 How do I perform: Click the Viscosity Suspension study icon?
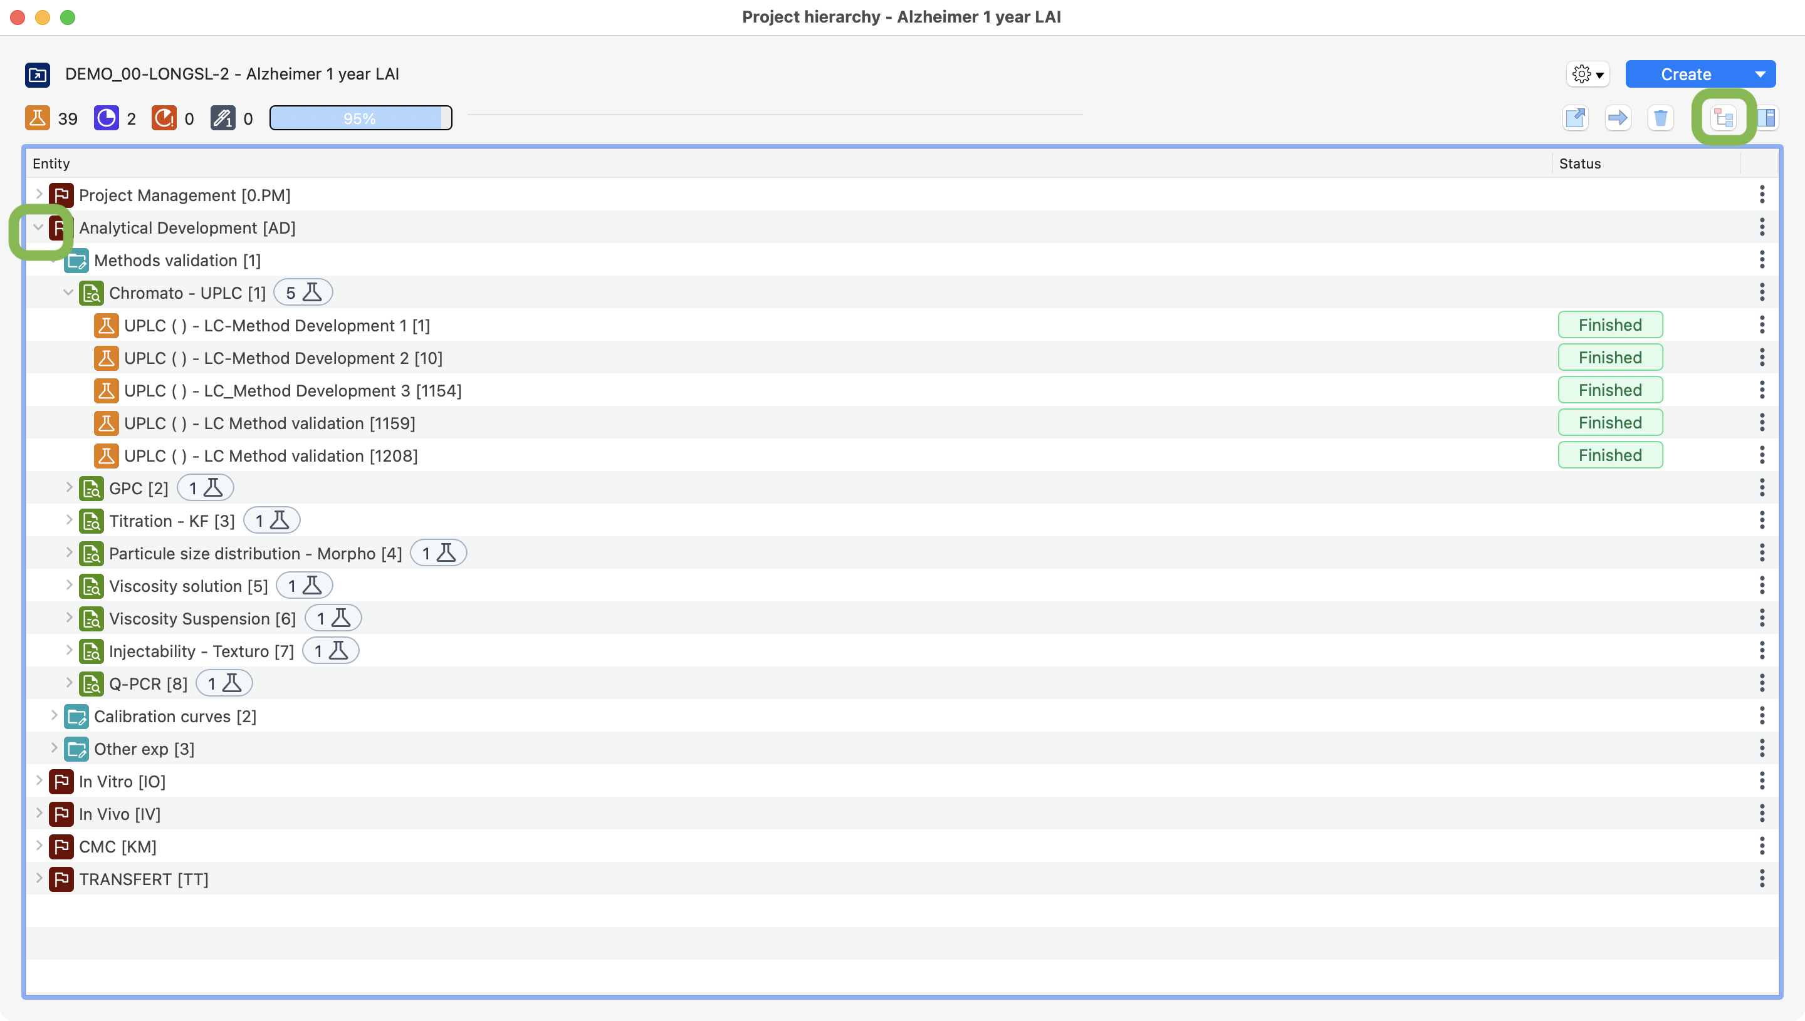point(92,618)
